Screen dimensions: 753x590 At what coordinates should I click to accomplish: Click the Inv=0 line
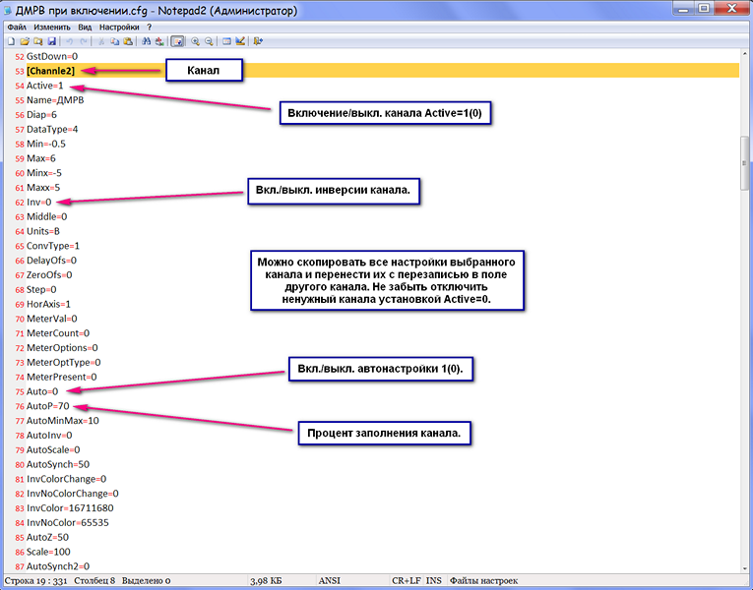pos(39,202)
